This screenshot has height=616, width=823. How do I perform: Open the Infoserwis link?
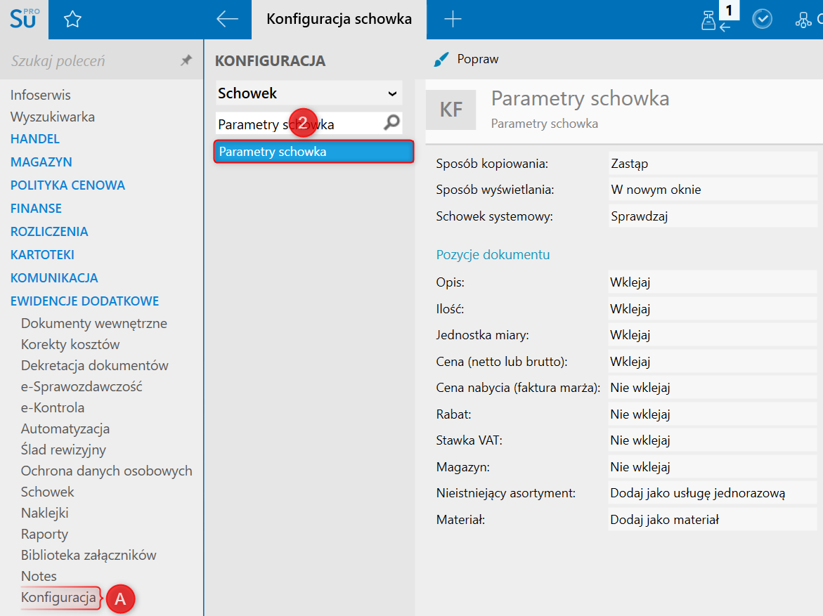pos(41,96)
